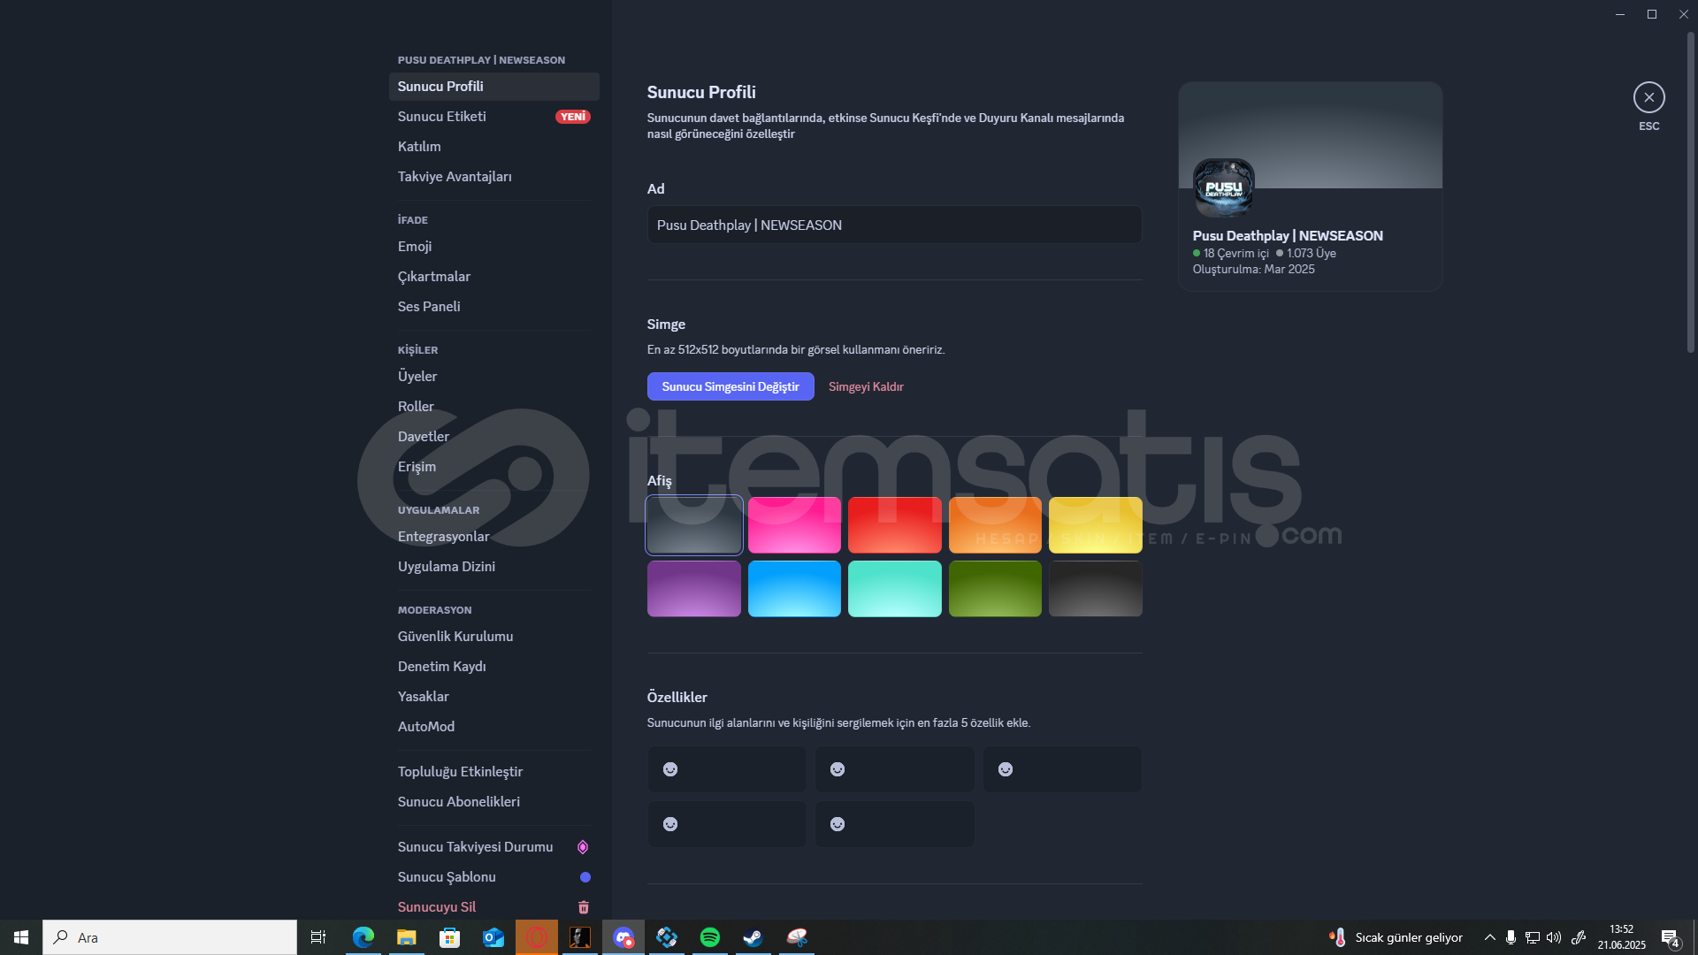The height and width of the screenshot is (955, 1698).
Task: Open Takviye Avantajları page
Action: 493,177
